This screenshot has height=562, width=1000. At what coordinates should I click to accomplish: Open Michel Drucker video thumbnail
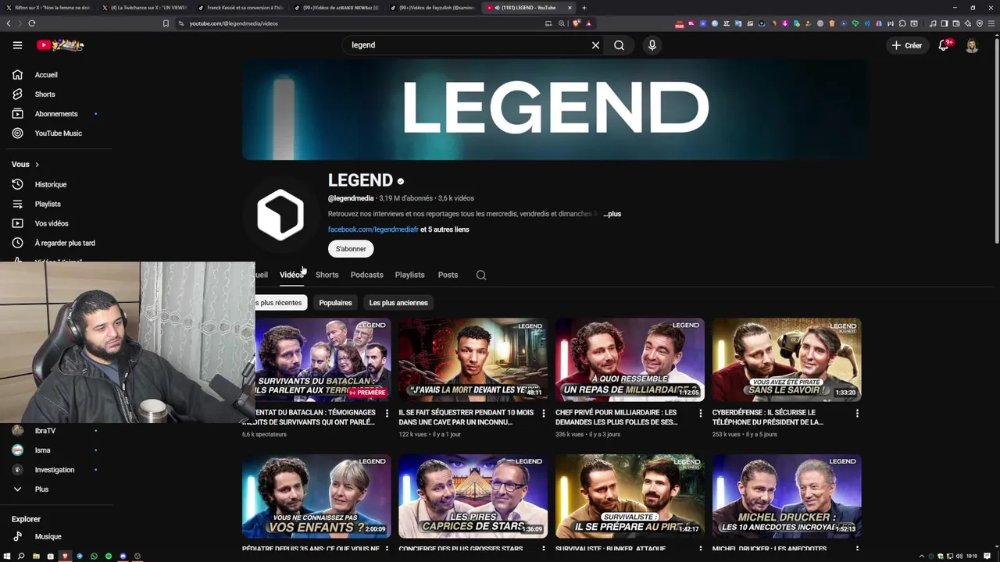click(x=787, y=496)
